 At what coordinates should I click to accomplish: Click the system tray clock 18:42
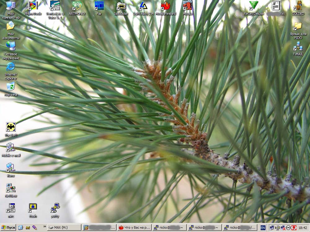303,228
